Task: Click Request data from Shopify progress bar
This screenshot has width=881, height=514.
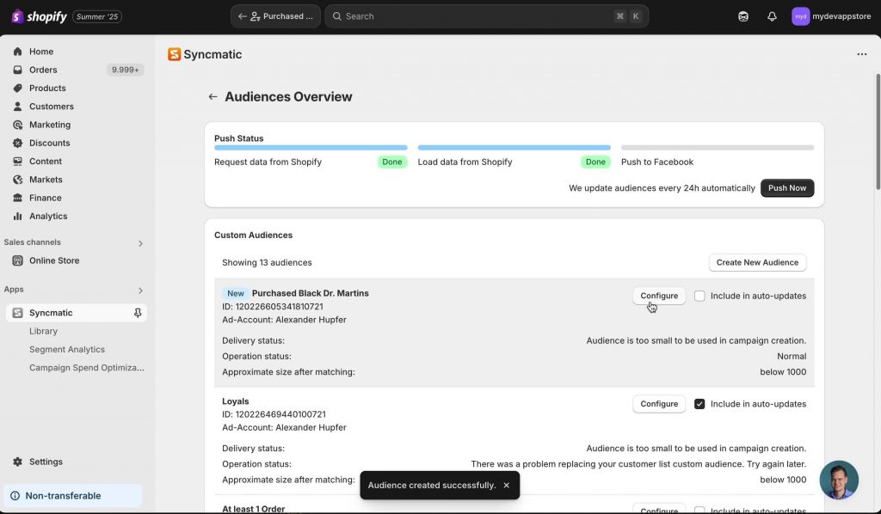Action: click(x=311, y=148)
